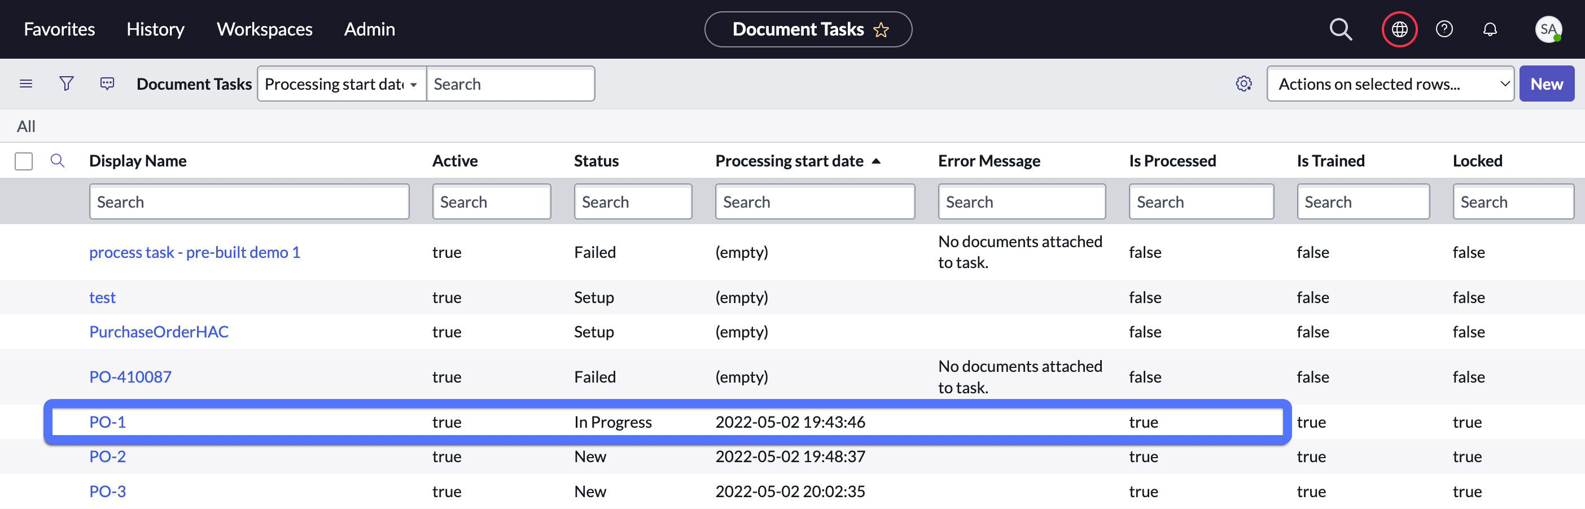Toggle column search row magnifier icon
Image resolution: width=1585 pixels, height=509 pixels.
[57, 161]
